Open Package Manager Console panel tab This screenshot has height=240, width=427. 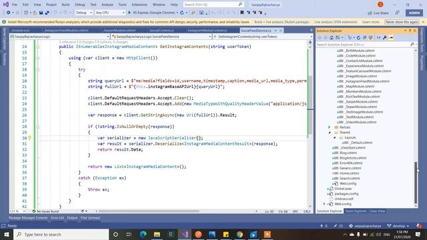point(28,218)
